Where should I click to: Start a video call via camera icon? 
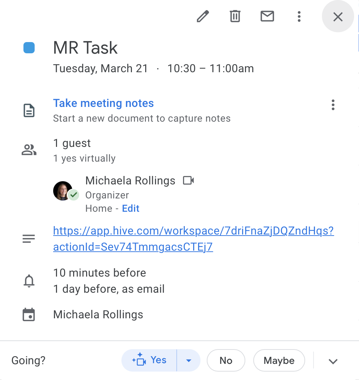189,180
